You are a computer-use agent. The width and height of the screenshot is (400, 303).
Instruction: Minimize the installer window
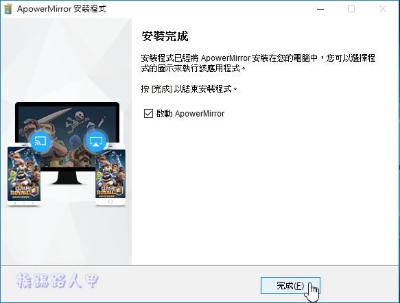click(320, 9)
